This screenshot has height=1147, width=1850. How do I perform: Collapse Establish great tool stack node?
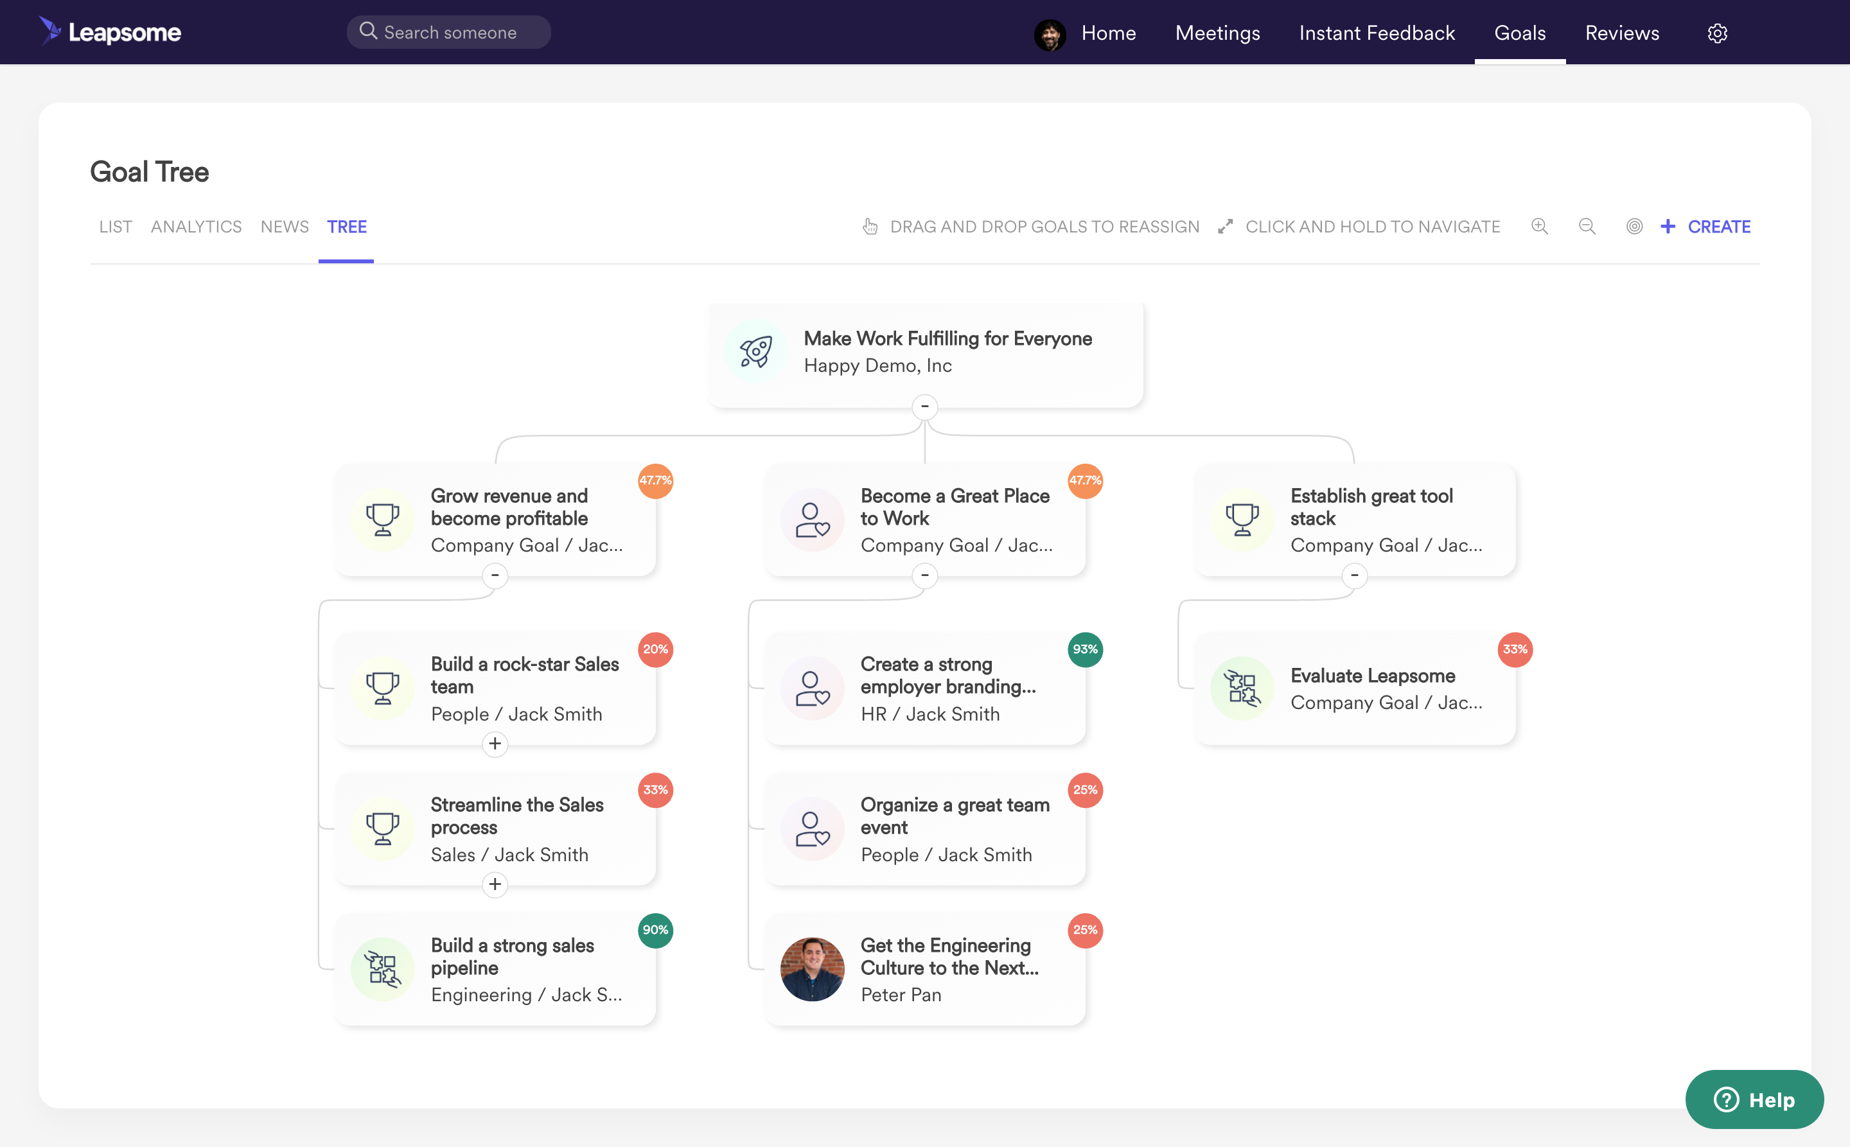pyautogui.click(x=1355, y=575)
